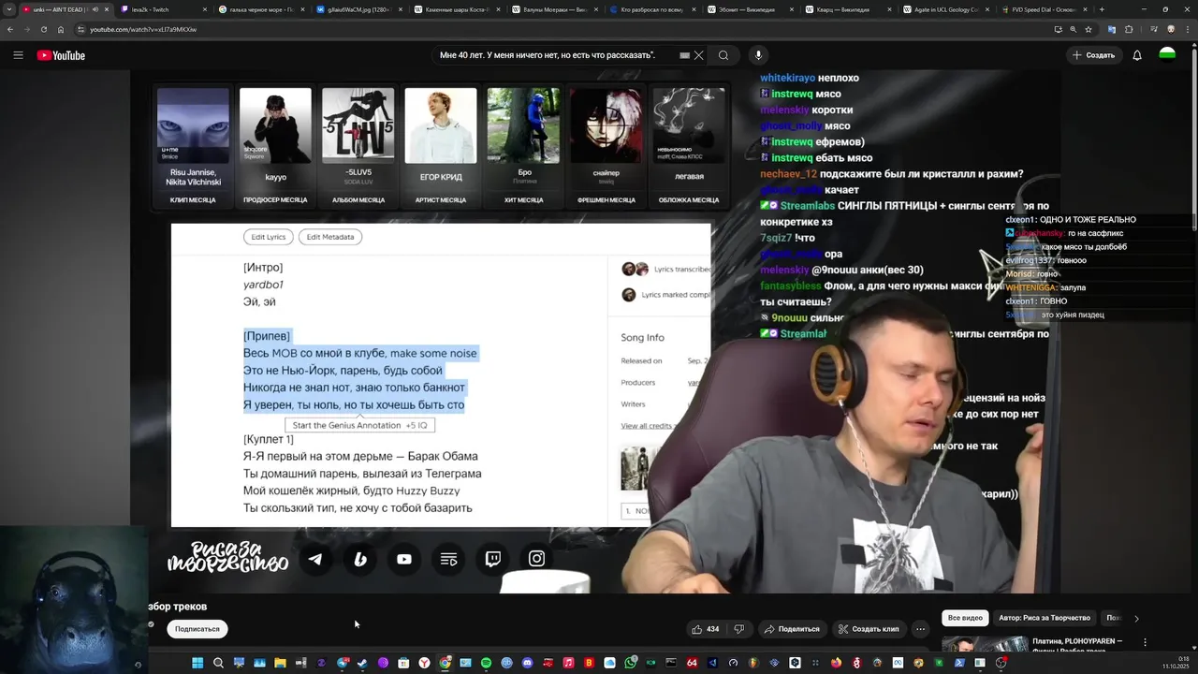Click the Создать клип button
The width and height of the screenshot is (1198, 674).
pos(868,629)
